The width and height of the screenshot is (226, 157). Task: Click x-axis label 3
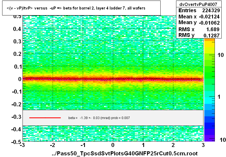point(203,145)
